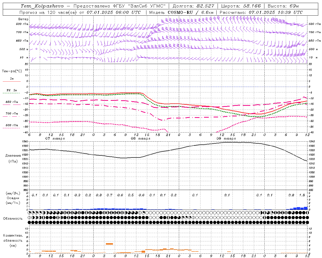Viewport: 322px width, 258px height.
Task: Click the '850 гПа' temperature legend entry
Action: tap(12, 102)
